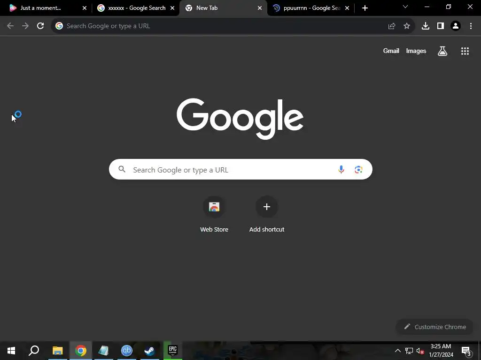Open qBittorrent from the taskbar

[127, 351]
